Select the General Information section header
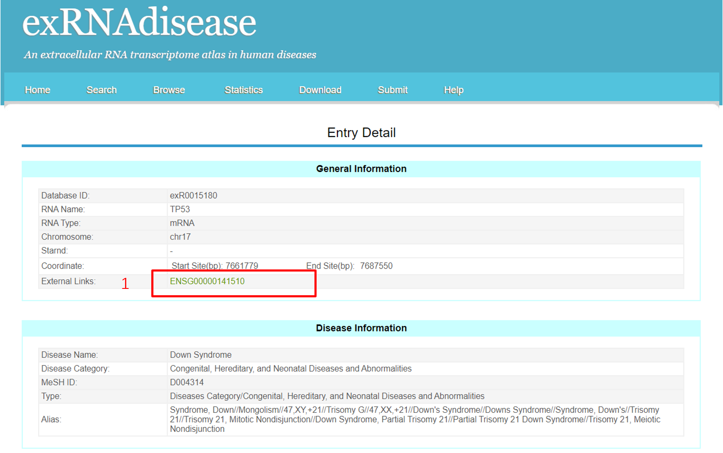 click(361, 169)
